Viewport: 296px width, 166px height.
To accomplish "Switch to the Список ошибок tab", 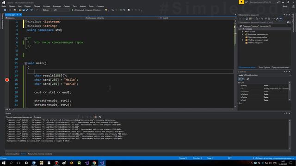I will pyautogui.click(x=12, y=154).
